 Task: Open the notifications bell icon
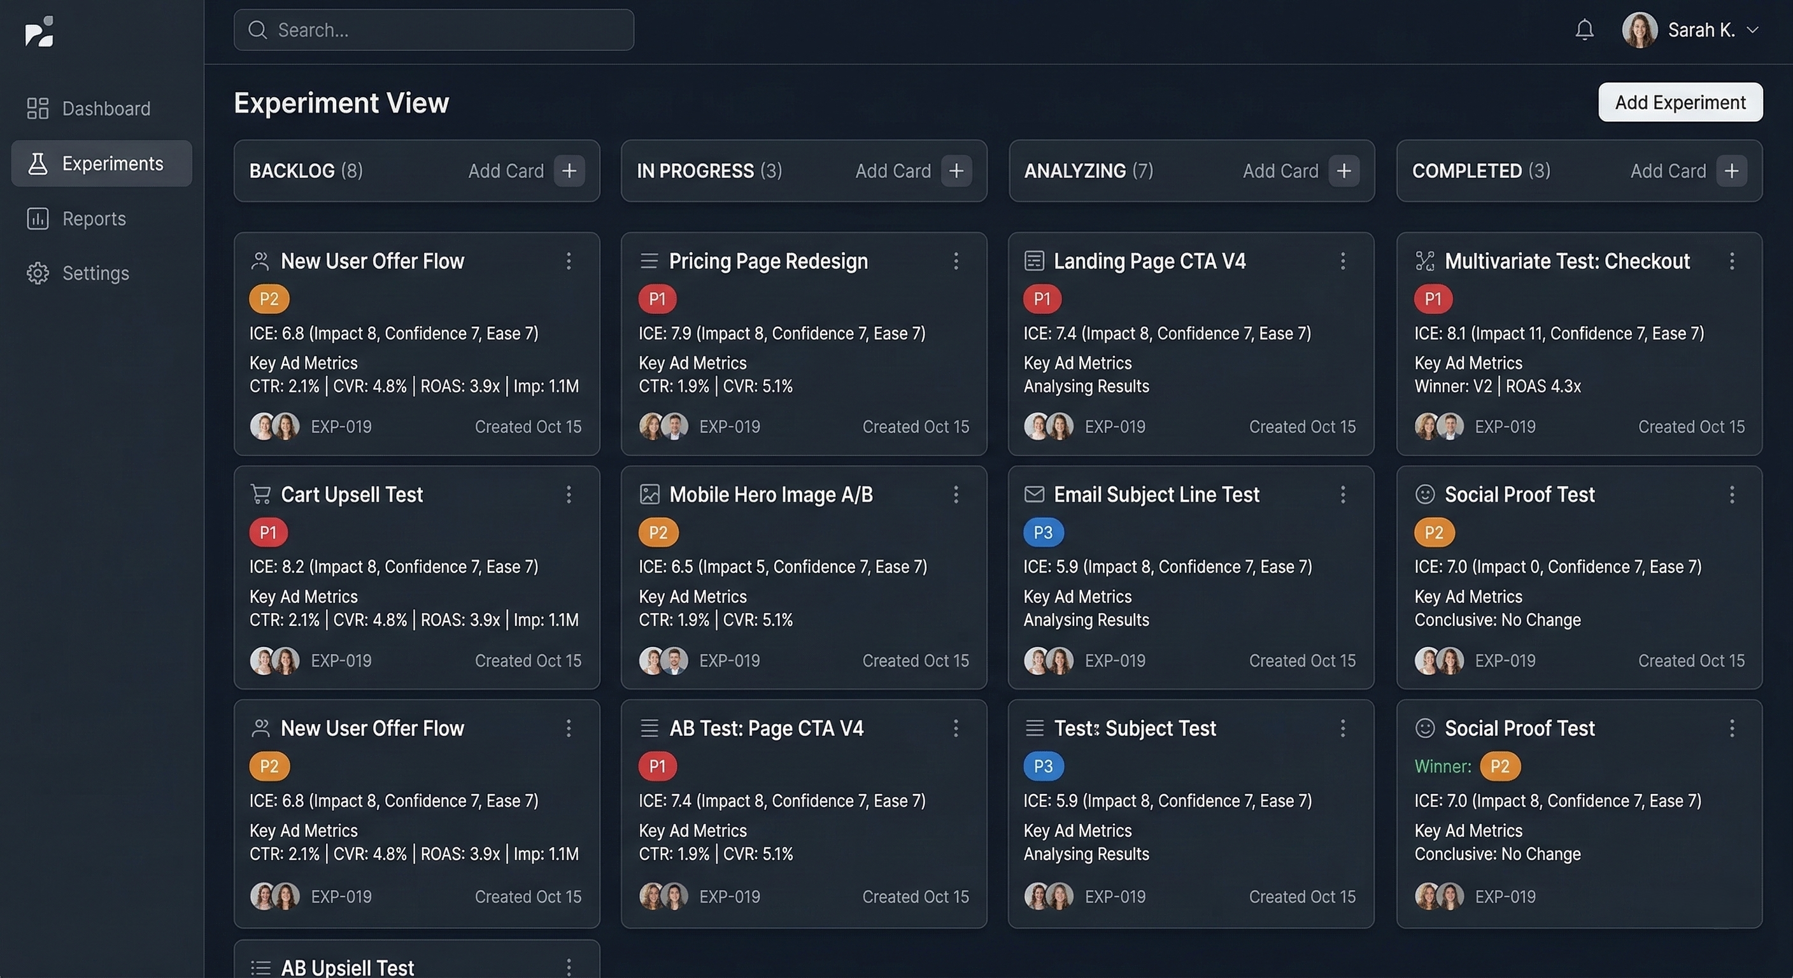click(x=1585, y=30)
